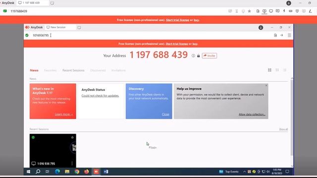The height and width of the screenshot is (178, 317).
Task: Open Microsoft Word from the taskbar
Action: [106, 172]
